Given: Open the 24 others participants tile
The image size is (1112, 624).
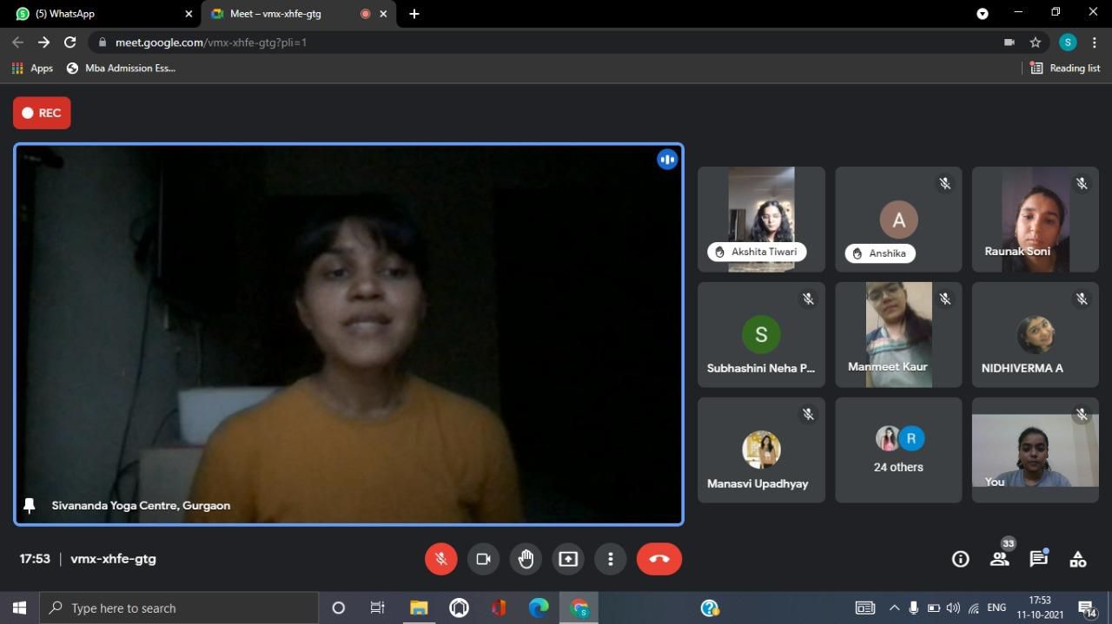Looking at the screenshot, I should click(x=898, y=450).
